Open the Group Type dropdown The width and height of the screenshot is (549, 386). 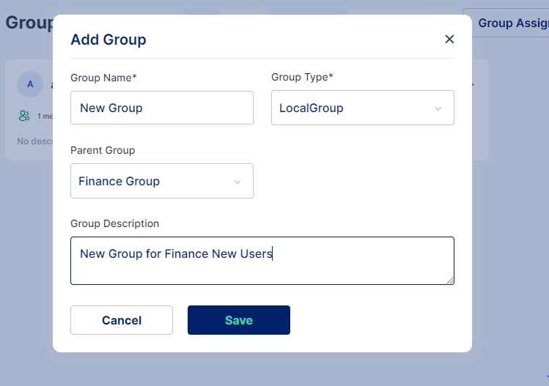tap(362, 108)
